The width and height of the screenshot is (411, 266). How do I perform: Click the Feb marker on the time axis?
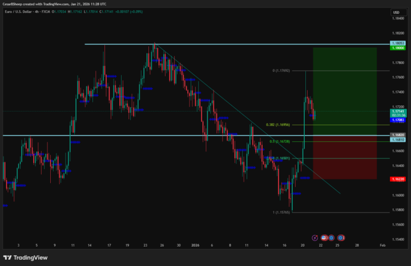382,245
